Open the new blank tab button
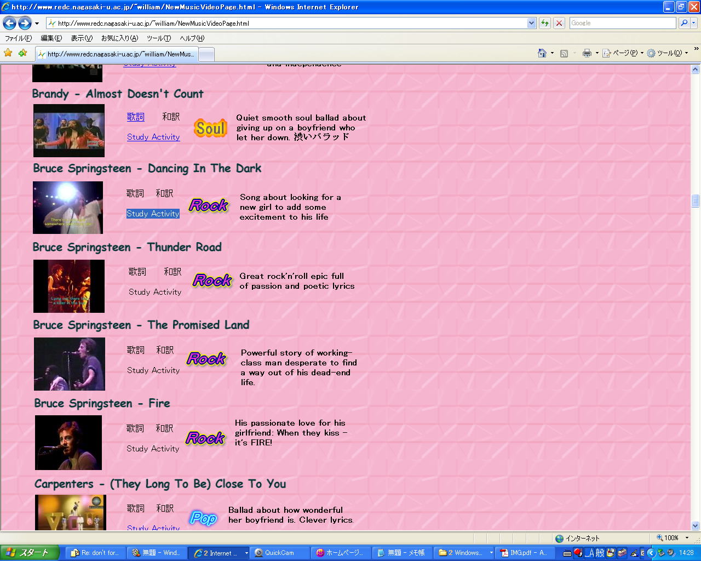Screen dimensions: 701x561 tap(206, 54)
